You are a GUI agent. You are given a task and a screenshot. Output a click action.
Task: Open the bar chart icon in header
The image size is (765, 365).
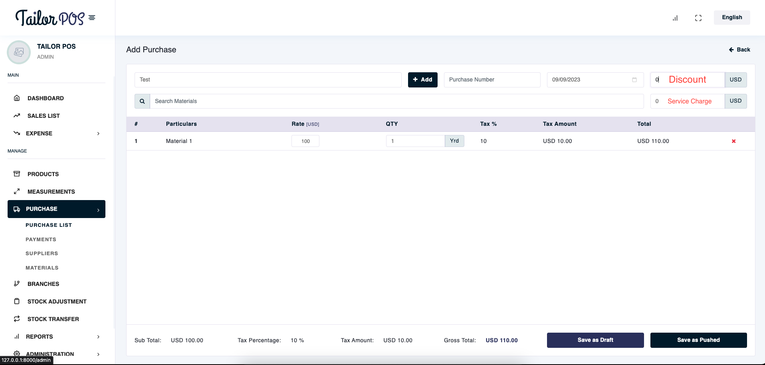pos(675,18)
